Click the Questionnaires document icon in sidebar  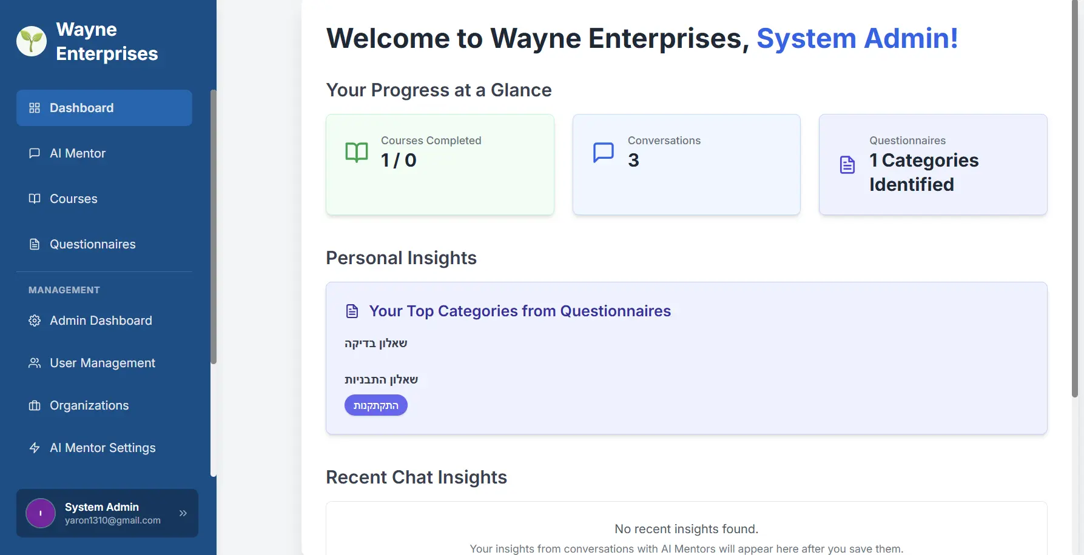[35, 244]
